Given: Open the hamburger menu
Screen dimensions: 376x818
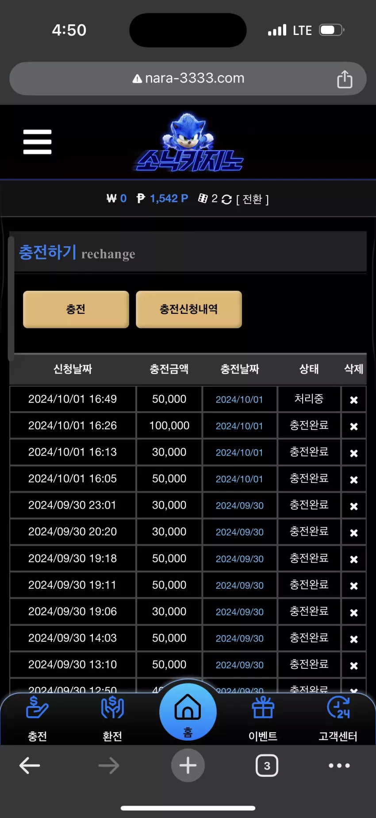Looking at the screenshot, I should click(x=38, y=142).
